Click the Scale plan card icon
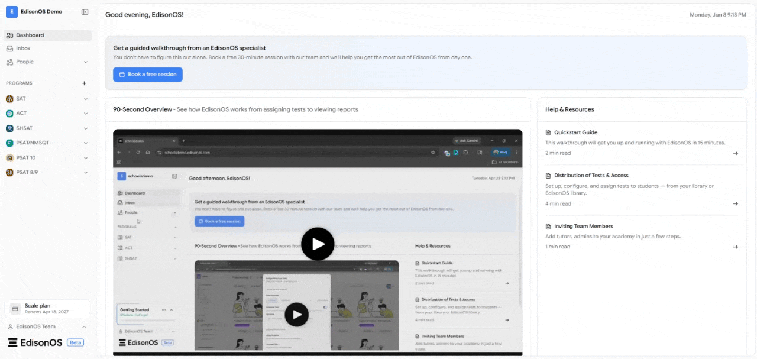This screenshot has height=359, width=757. pos(15,309)
